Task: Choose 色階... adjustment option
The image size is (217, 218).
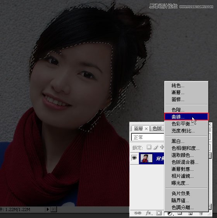Action: coord(186,110)
